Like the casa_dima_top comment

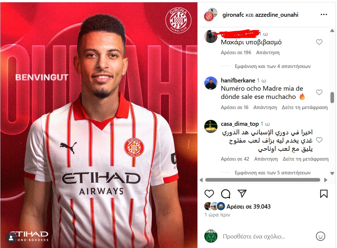(319, 140)
